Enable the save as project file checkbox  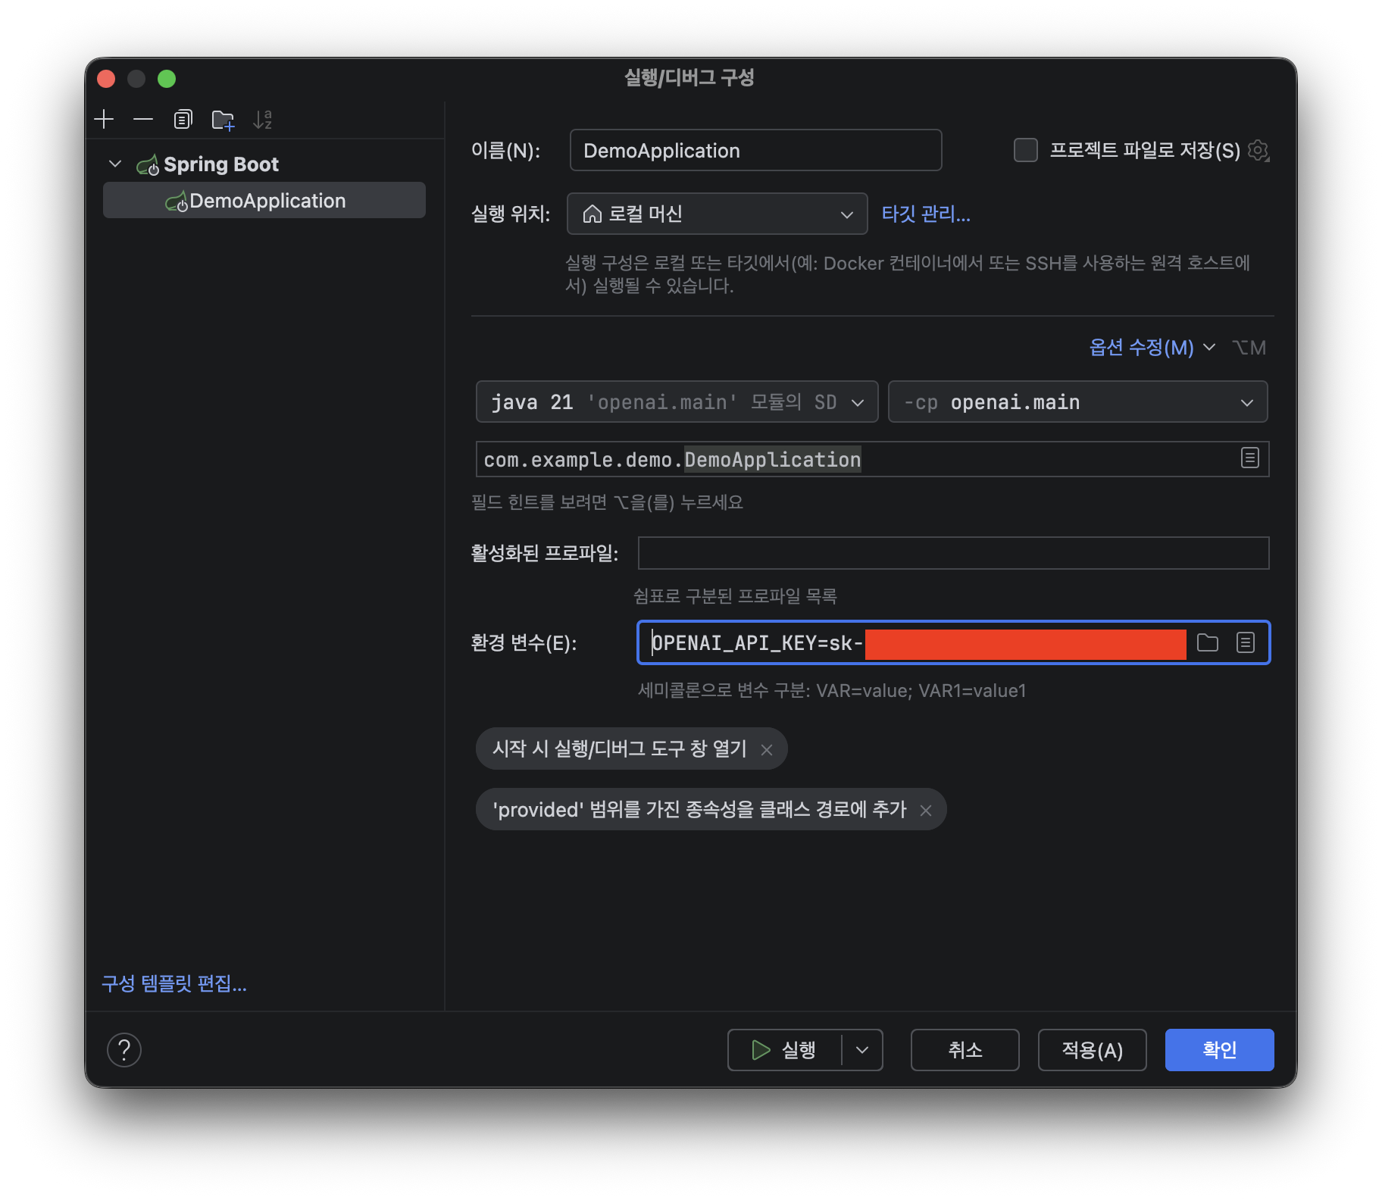[x=1025, y=151]
